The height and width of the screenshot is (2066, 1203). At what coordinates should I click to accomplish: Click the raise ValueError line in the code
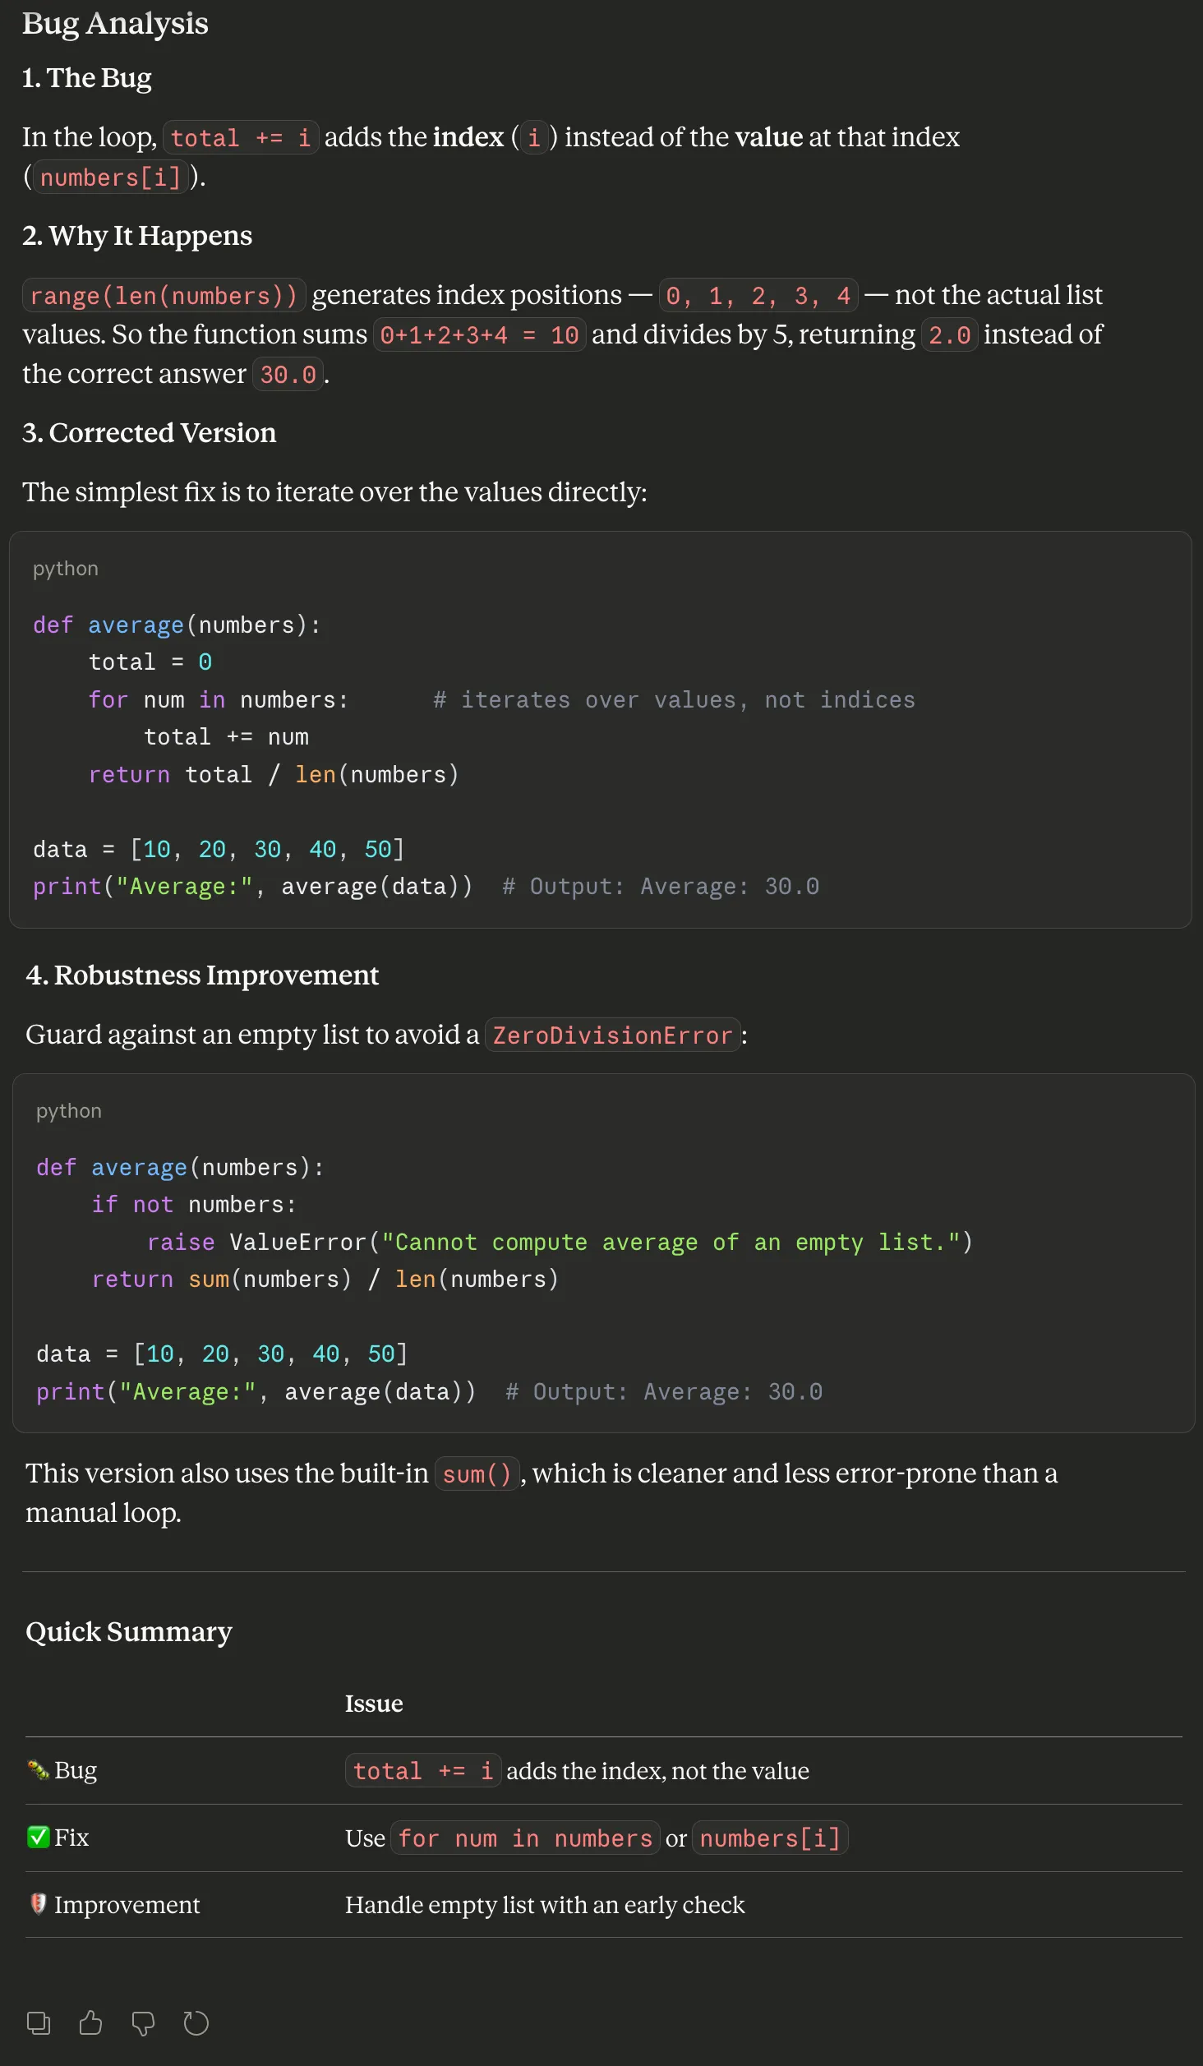(559, 1242)
